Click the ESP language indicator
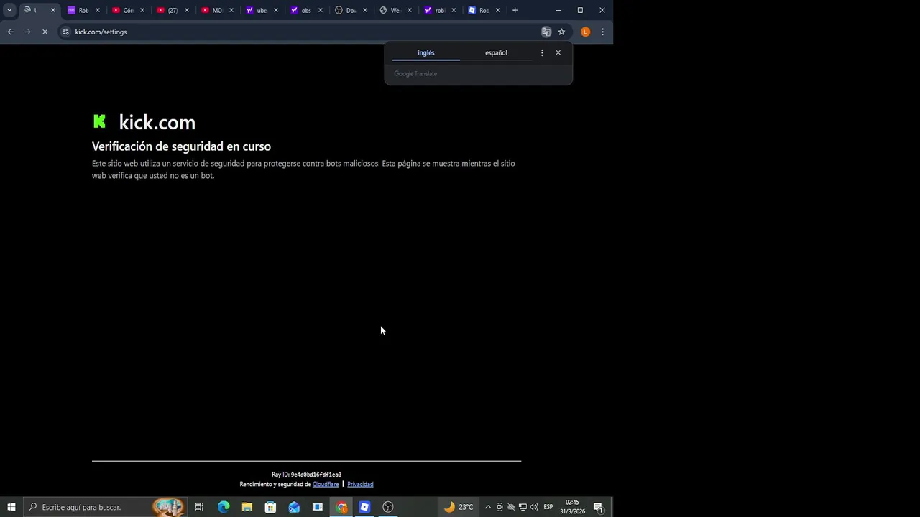 [x=548, y=507]
